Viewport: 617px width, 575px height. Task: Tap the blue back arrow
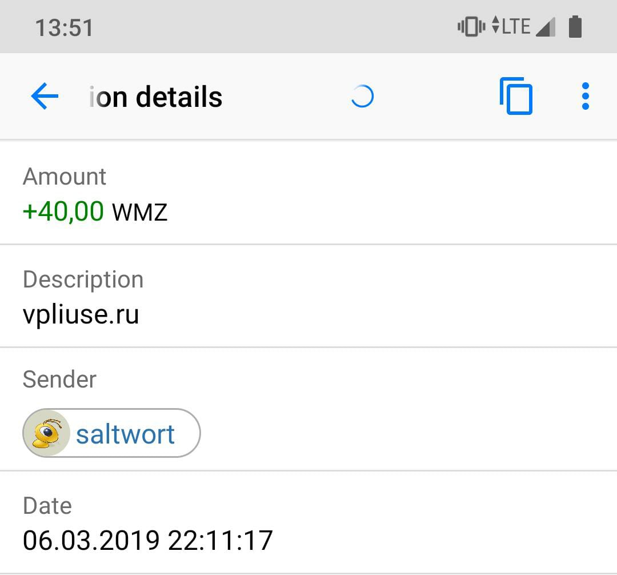coord(45,96)
